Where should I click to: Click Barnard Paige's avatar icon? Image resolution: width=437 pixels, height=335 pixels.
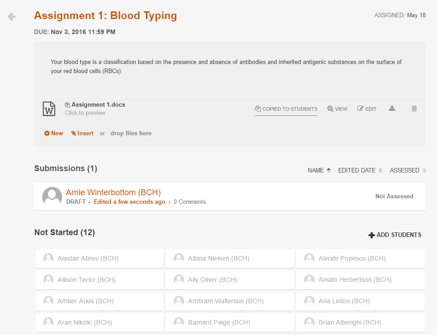179,322
